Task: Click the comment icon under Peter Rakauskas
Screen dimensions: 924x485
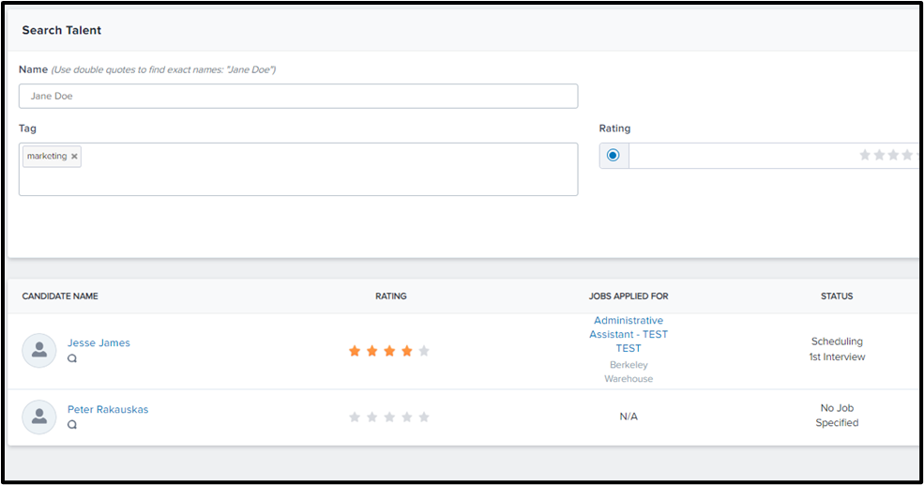Action: pos(72,425)
